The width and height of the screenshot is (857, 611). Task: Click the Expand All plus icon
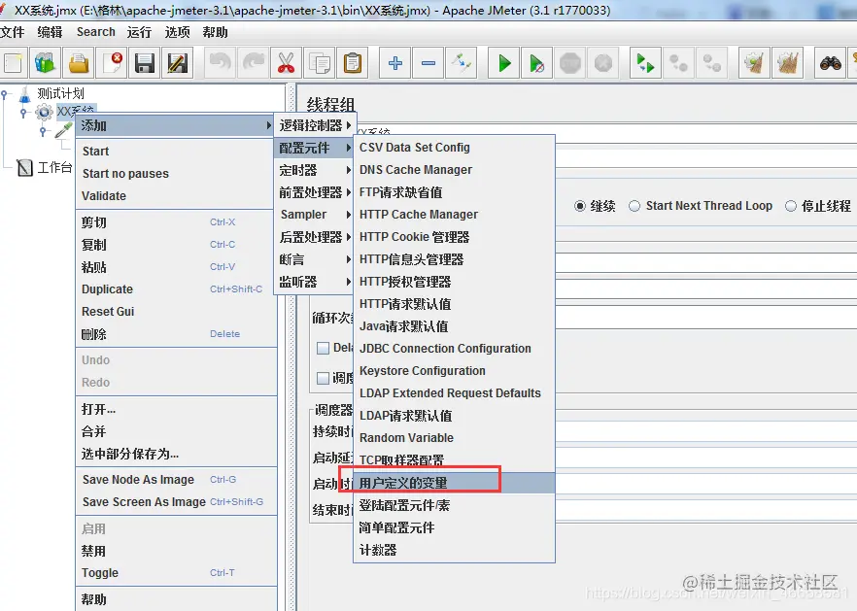[x=395, y=63]
